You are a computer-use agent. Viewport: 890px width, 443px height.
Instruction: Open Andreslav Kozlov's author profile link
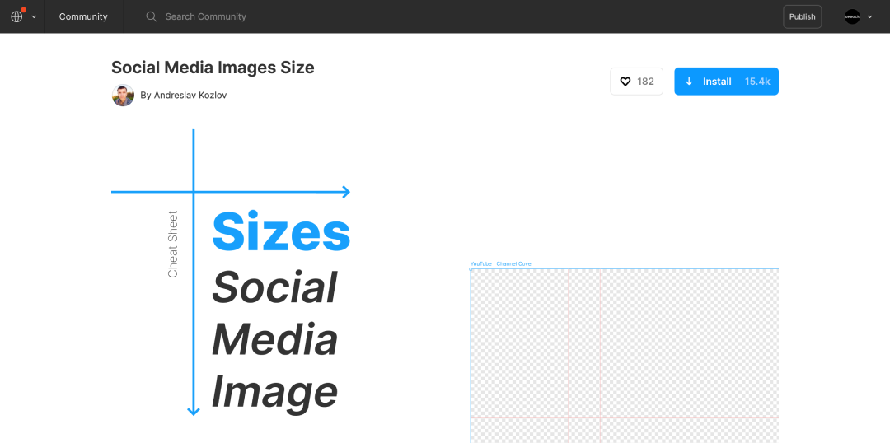tap(183, 96)
